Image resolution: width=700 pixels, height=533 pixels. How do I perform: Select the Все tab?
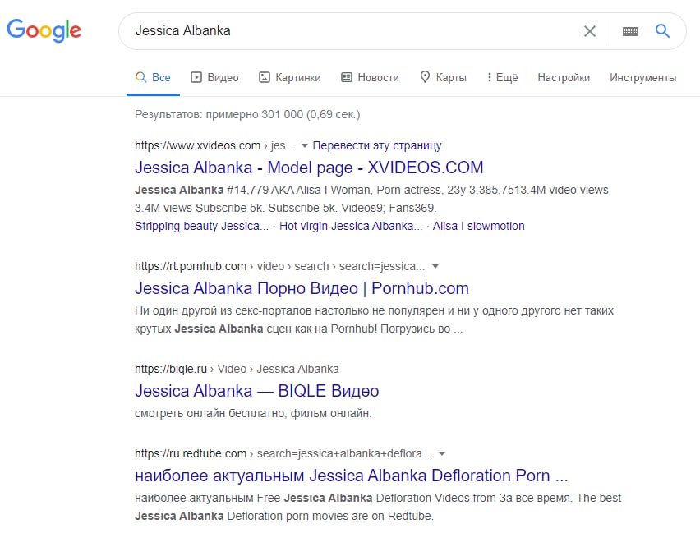153,77
